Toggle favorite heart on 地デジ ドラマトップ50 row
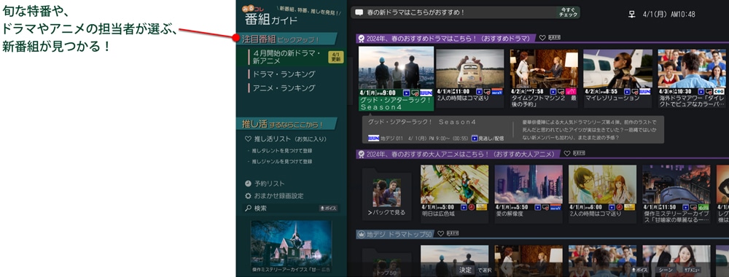729x277 pixels. (440, 234)
